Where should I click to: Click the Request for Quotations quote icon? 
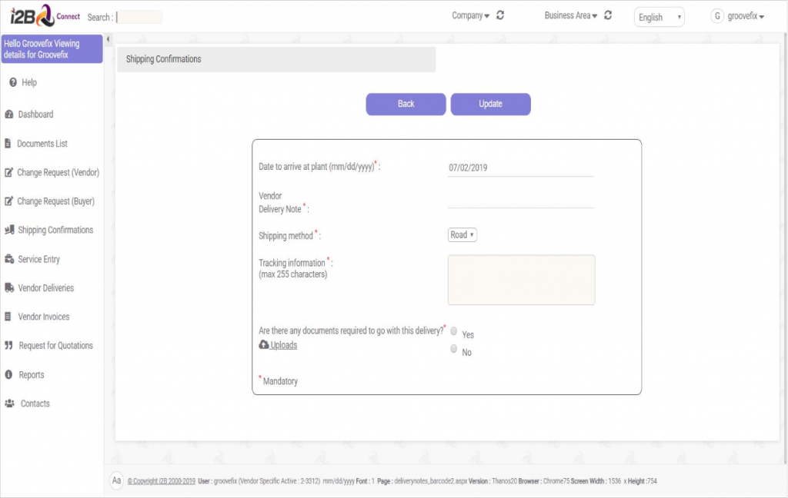click(9, 346)
